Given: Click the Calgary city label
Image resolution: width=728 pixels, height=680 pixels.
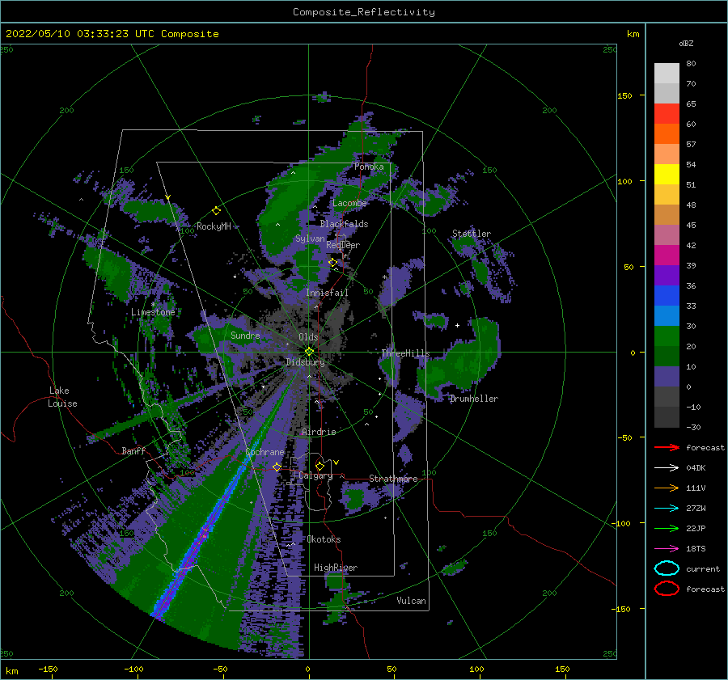Looking at the screenshot, I should tap(315, 475).
